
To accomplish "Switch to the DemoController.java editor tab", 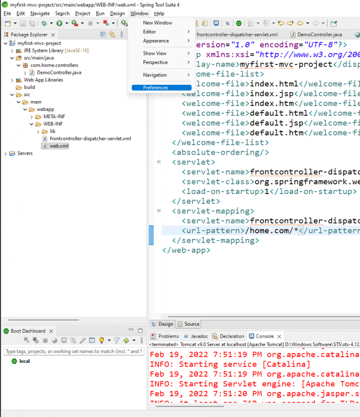I will click(x=320, y=34).
